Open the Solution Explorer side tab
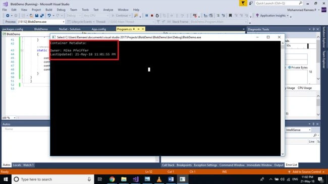328x184 pixels. 324,37
